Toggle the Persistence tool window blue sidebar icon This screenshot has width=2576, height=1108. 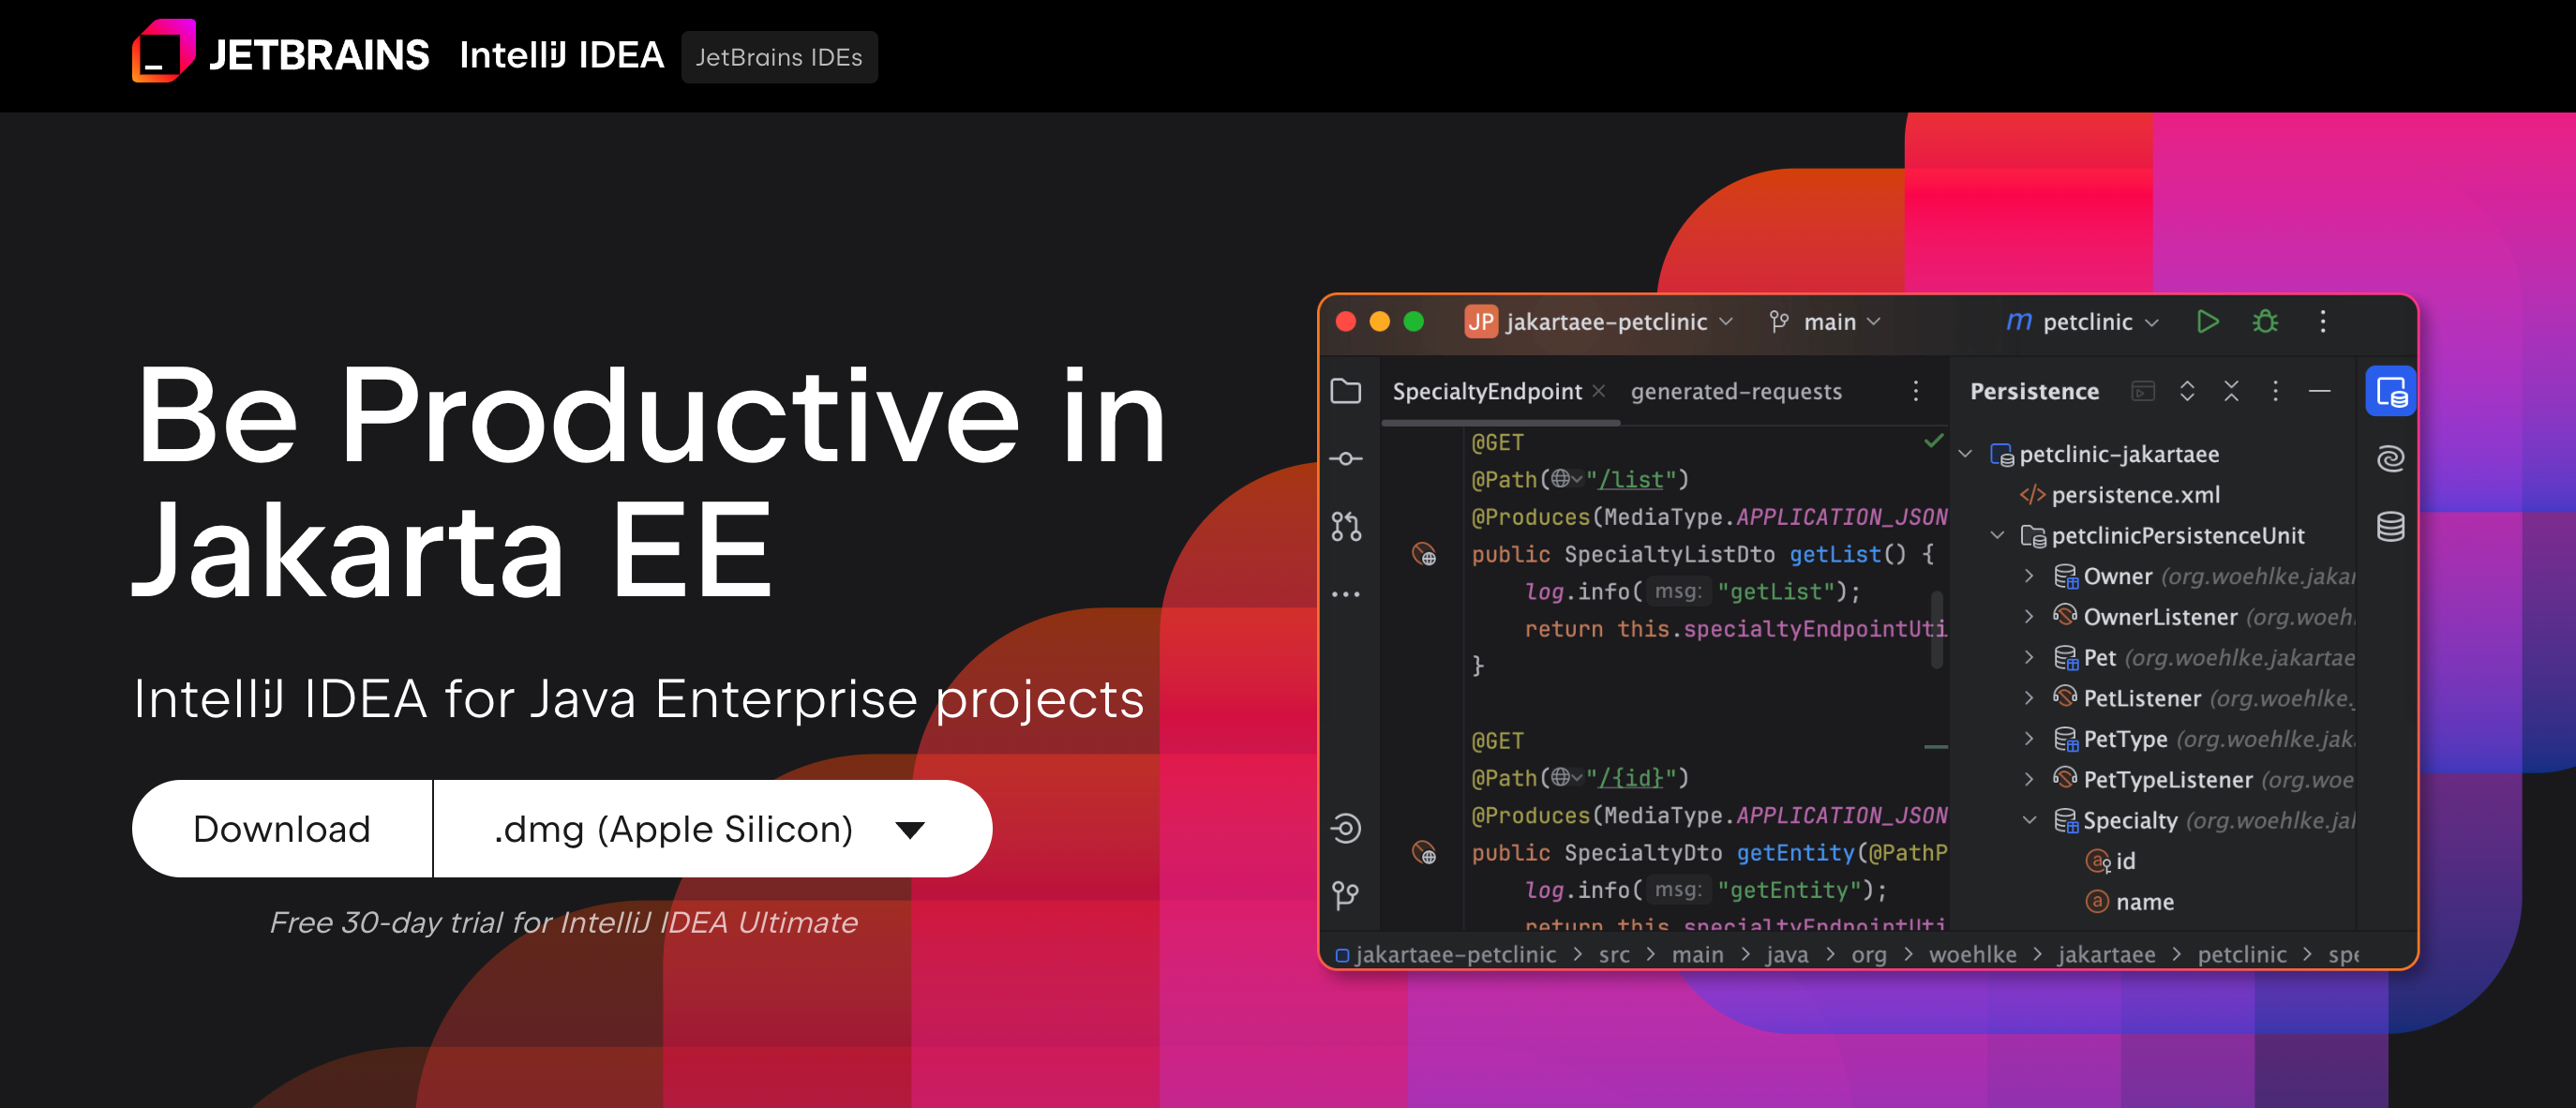[x=2390, y=391]
